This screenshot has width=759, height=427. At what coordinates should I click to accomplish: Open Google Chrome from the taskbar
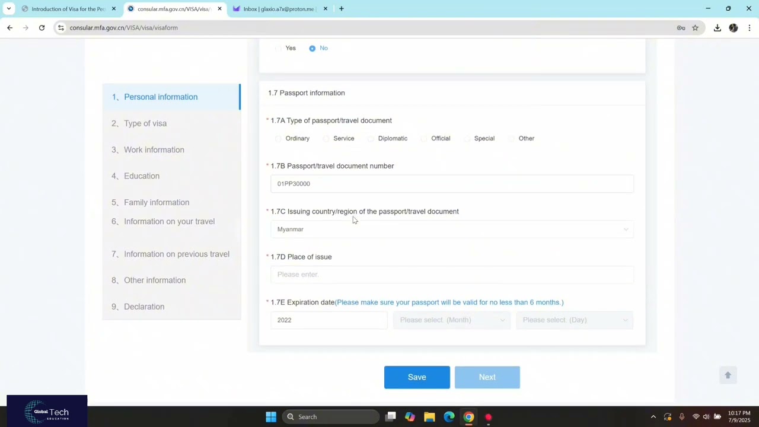point(468,417)
